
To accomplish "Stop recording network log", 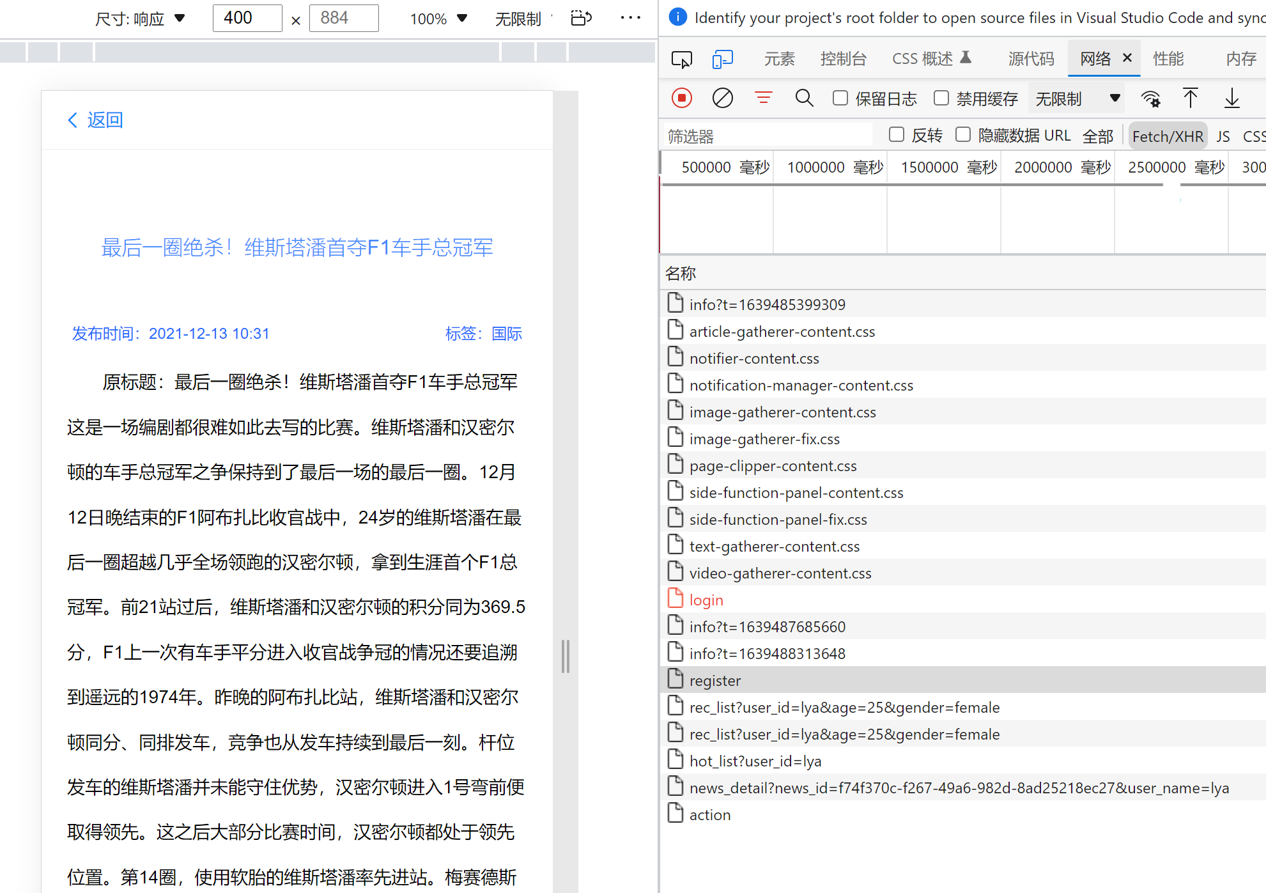I will pos(682,98).
